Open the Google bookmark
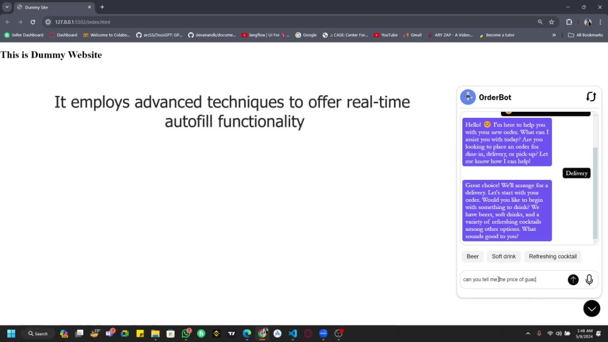 (306, 35)
